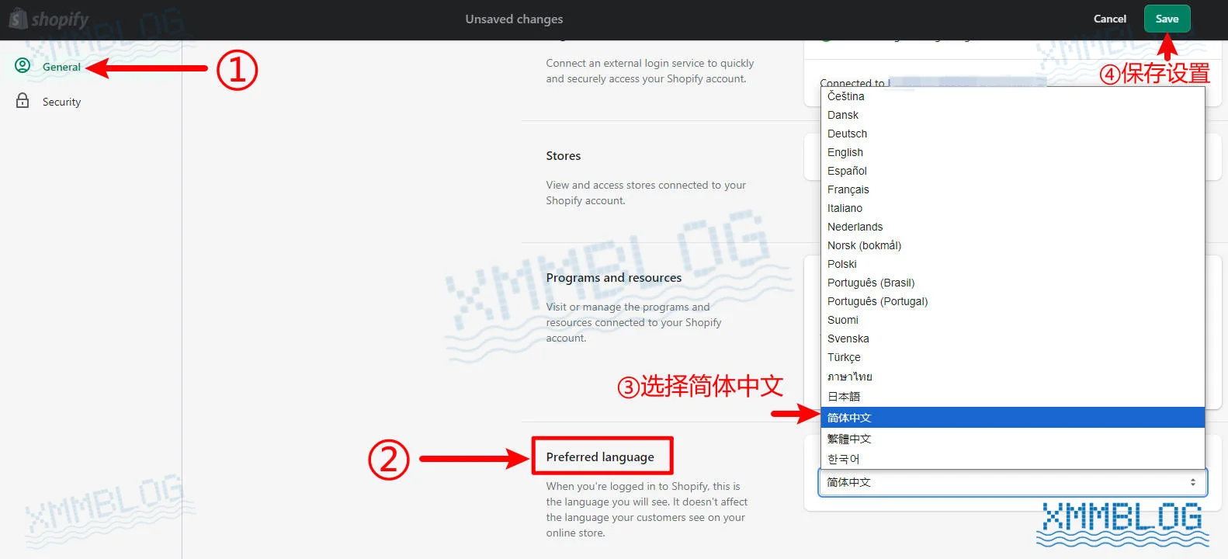The image size is (1228, 559).
Task: Select Polski language option
Action: tap(1012, 264)
